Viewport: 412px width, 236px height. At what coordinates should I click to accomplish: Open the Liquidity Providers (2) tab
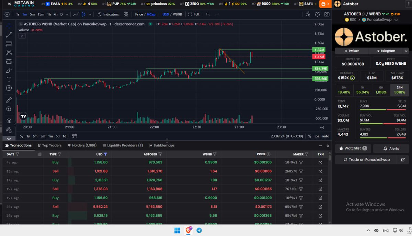pyautogui.click(x=123, y=145)
